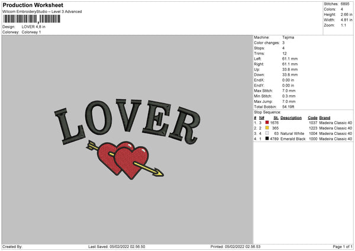Select the Machine value Tajima
355x251 pixels.
coord(288,37)
